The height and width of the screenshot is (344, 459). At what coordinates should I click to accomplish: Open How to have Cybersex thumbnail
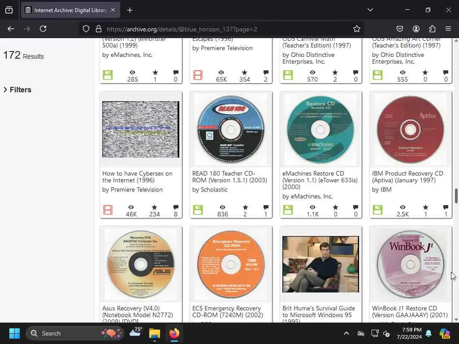click(x=141, y=129)
